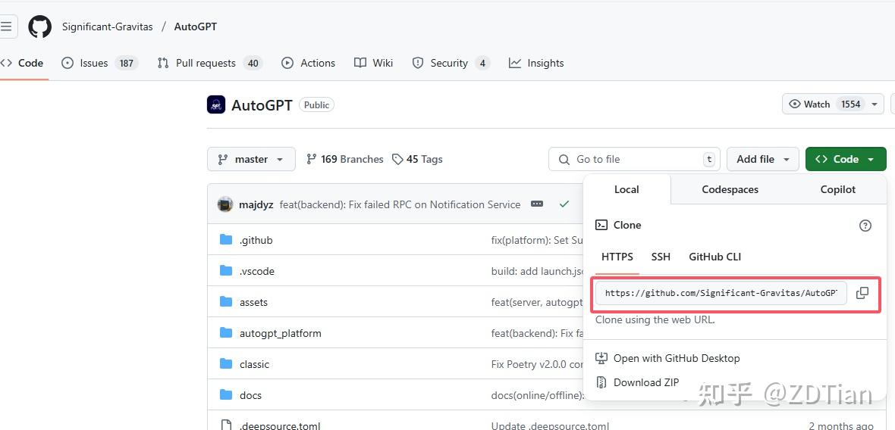Click the AutoGPT repository avatar icon
This screenshot has width=895, height=430.
point(216,104)
